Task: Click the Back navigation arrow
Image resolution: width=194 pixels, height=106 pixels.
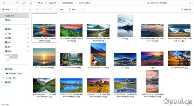Action: tap(4, 3)
